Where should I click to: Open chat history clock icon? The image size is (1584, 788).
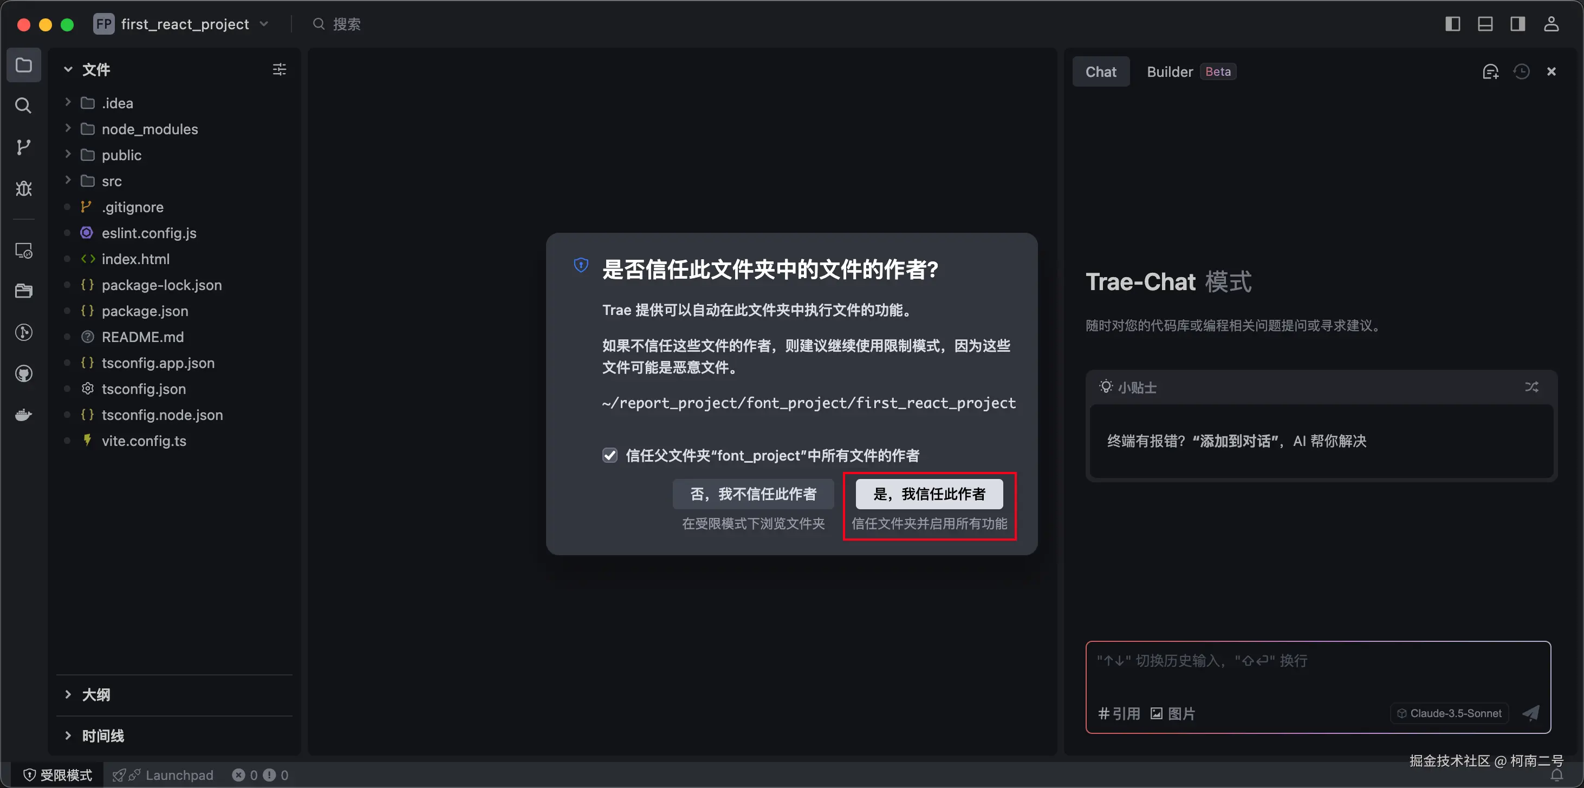[x=1521, y=72]
